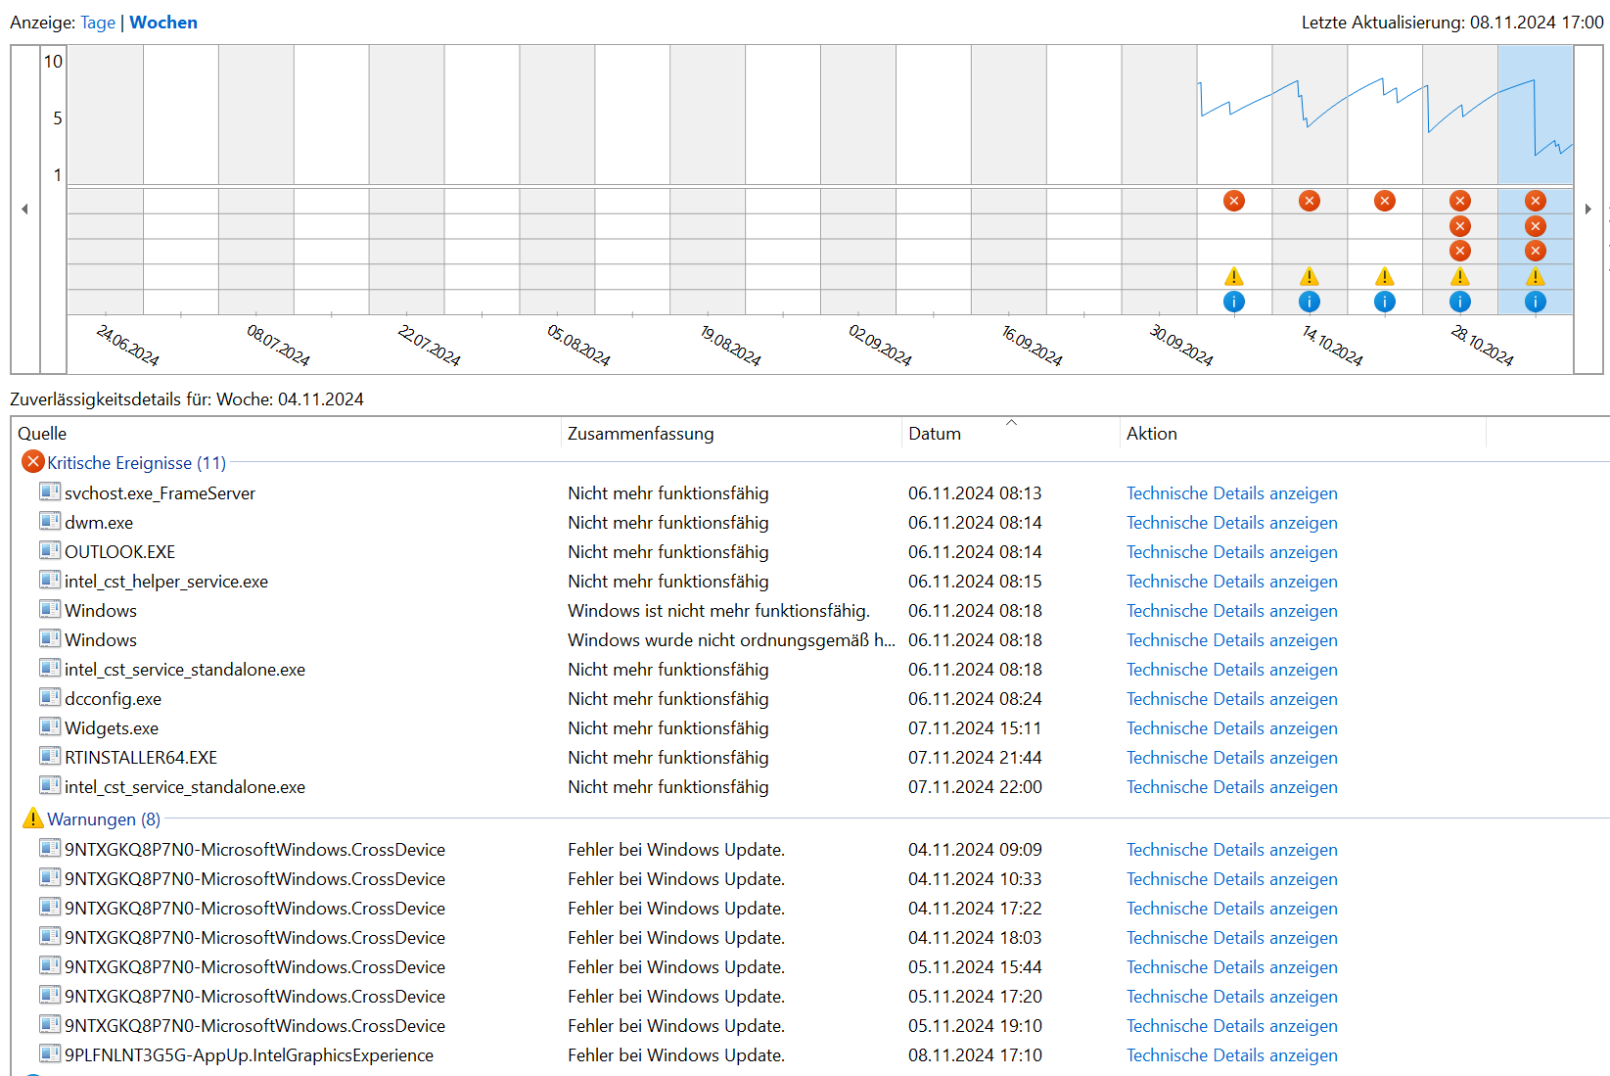
Task: Click the program icon beside dwm.exe
Action: [50, 521]
